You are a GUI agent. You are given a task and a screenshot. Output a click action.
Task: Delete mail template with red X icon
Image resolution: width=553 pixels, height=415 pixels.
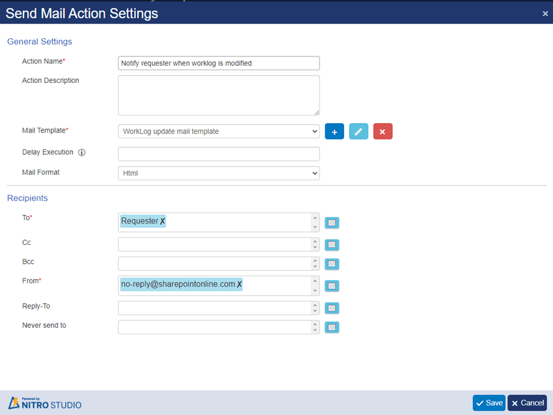point(382,132)
